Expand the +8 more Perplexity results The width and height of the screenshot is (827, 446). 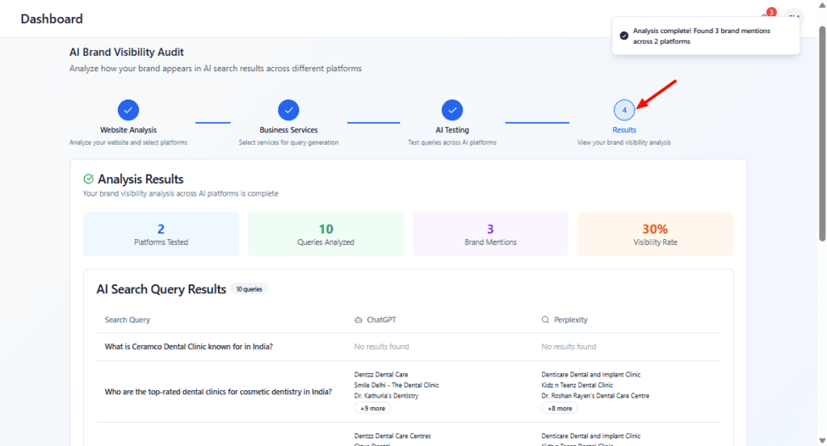pos(559,409)
